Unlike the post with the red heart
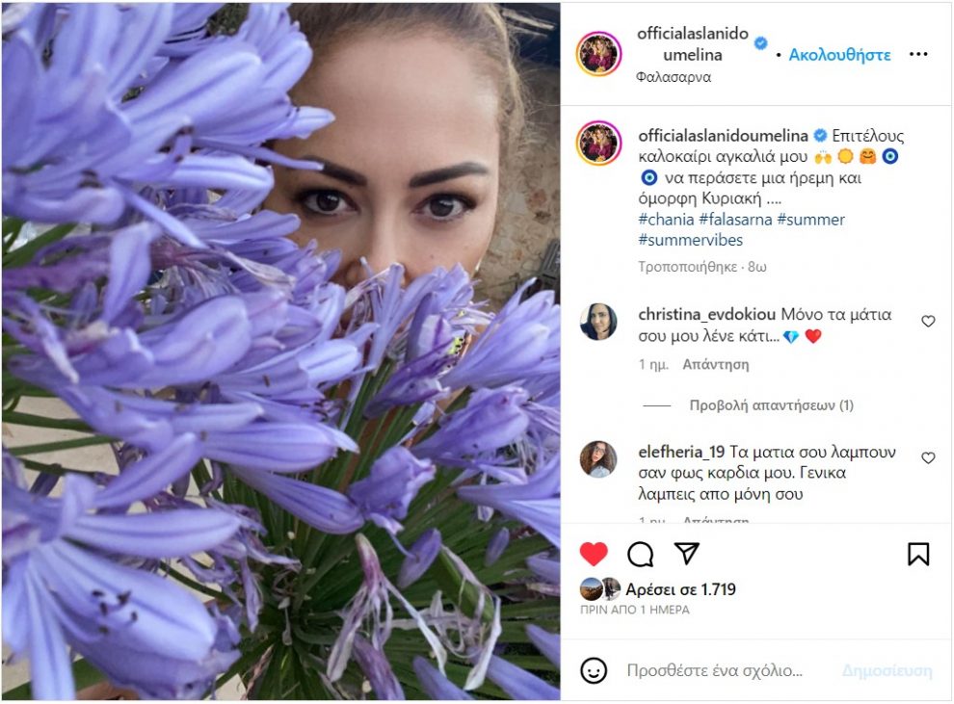The image size is (954, 704). pos(594,553)
